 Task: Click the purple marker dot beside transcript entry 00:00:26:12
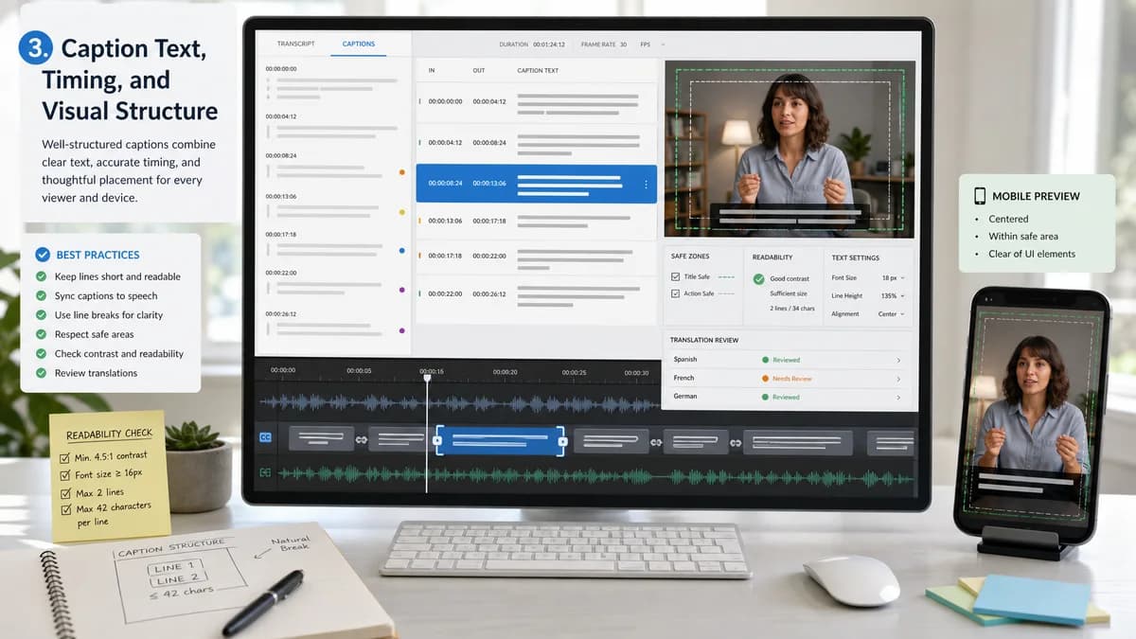click(402, 330)
